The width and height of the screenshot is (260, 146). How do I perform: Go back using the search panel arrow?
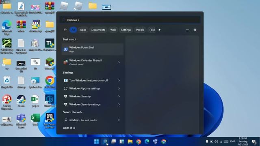(x=65, y=30)
